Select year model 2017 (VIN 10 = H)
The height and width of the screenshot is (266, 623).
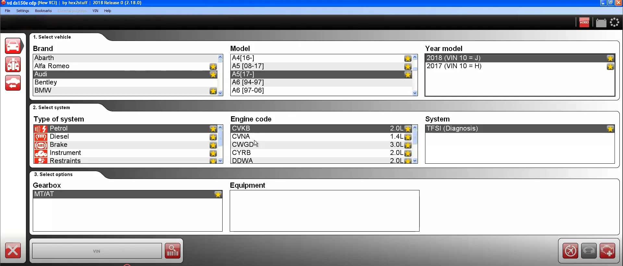click(520, 66)
